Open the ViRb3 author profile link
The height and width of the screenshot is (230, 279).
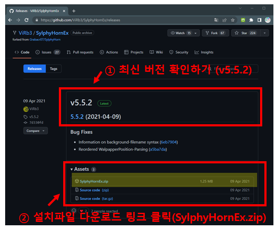[34, 109]
